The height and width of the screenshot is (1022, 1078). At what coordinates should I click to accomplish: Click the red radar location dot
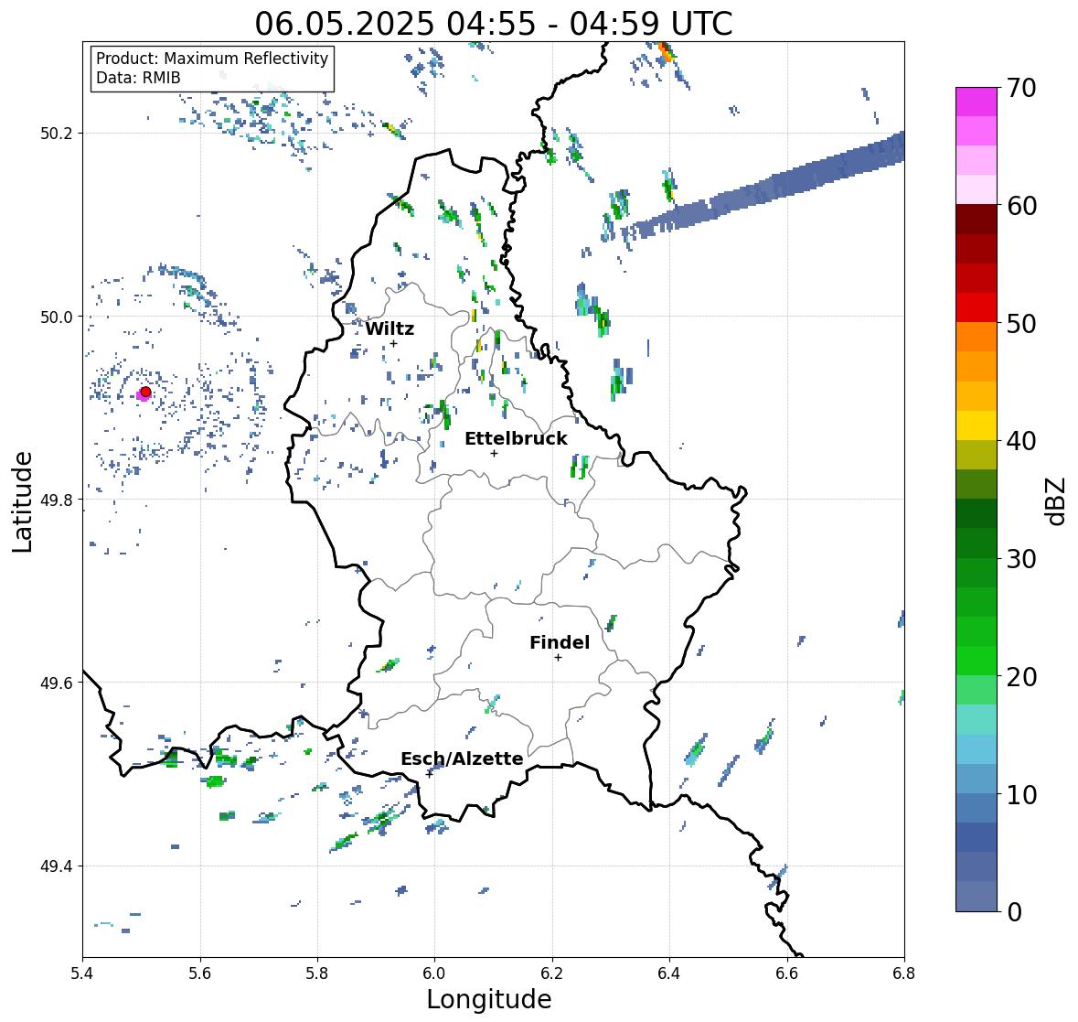pos(145,392)
